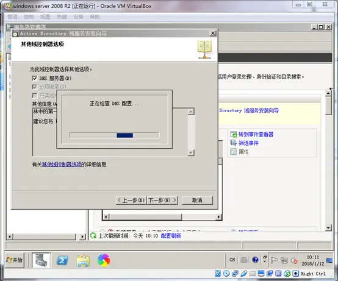Screen dimensions: 338x281
Task: Open the 帮助 menu in VirtualBox
Action: (x=95, y=17)
